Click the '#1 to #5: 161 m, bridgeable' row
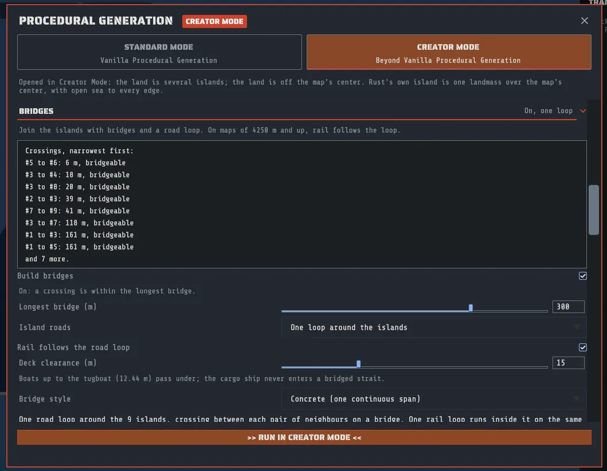The width and height of the screenshot is (607, 471). click(79, 247)
